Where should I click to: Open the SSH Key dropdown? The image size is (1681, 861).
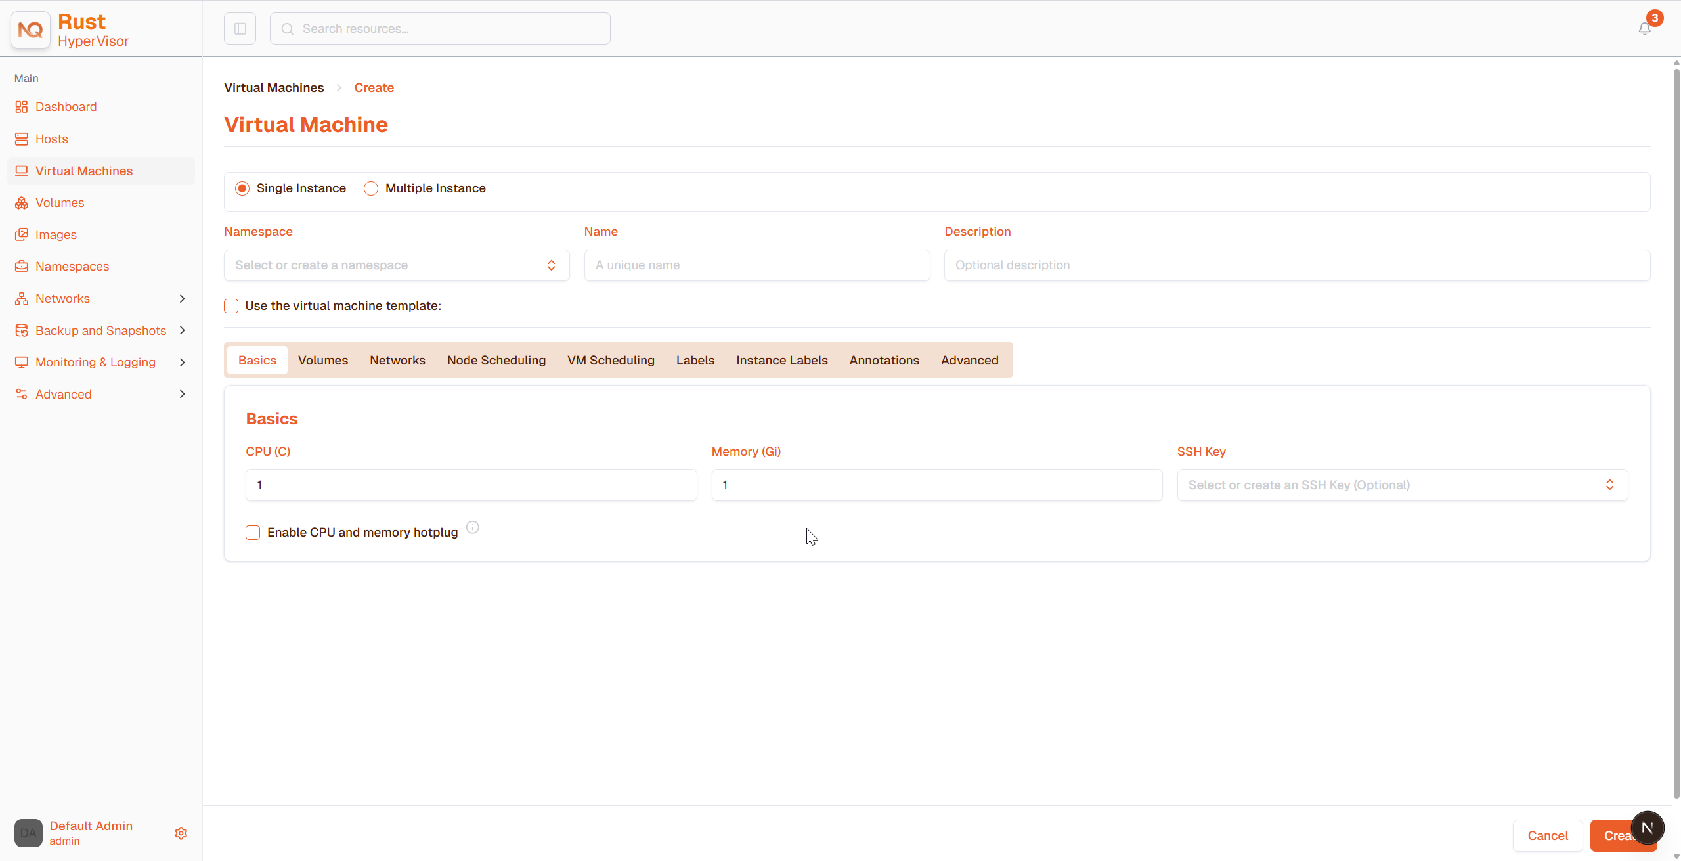1402,485
